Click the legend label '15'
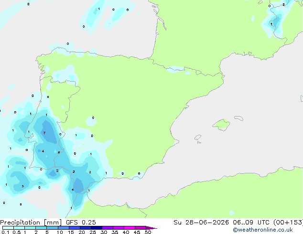 [x=71, y=232]
